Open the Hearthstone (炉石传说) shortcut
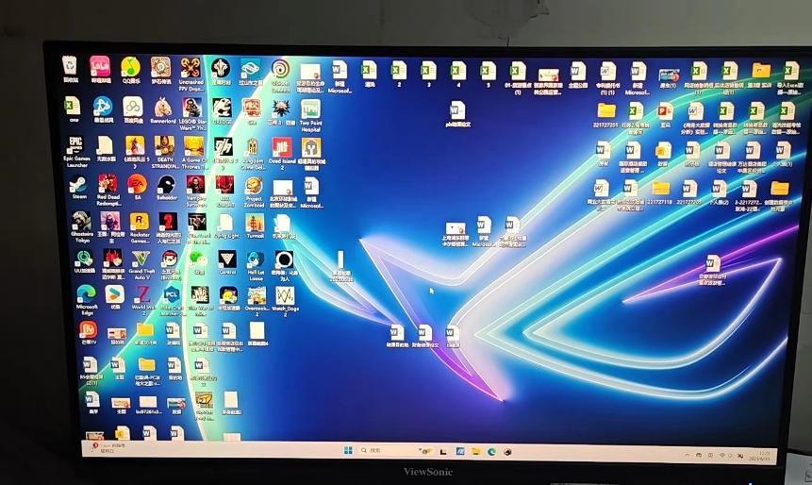Screen dimensions: 812x485 point(161,68)
